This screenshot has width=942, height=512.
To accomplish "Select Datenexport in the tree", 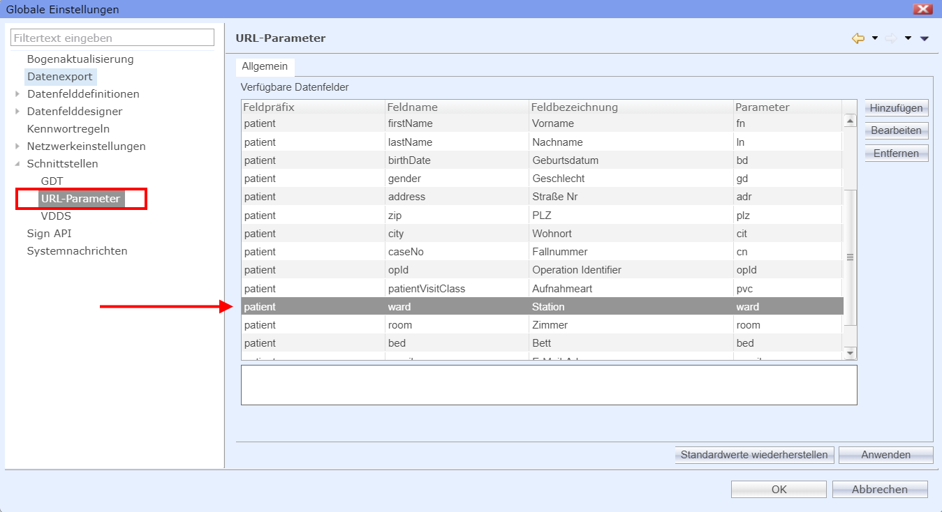I will click(60, 77).
